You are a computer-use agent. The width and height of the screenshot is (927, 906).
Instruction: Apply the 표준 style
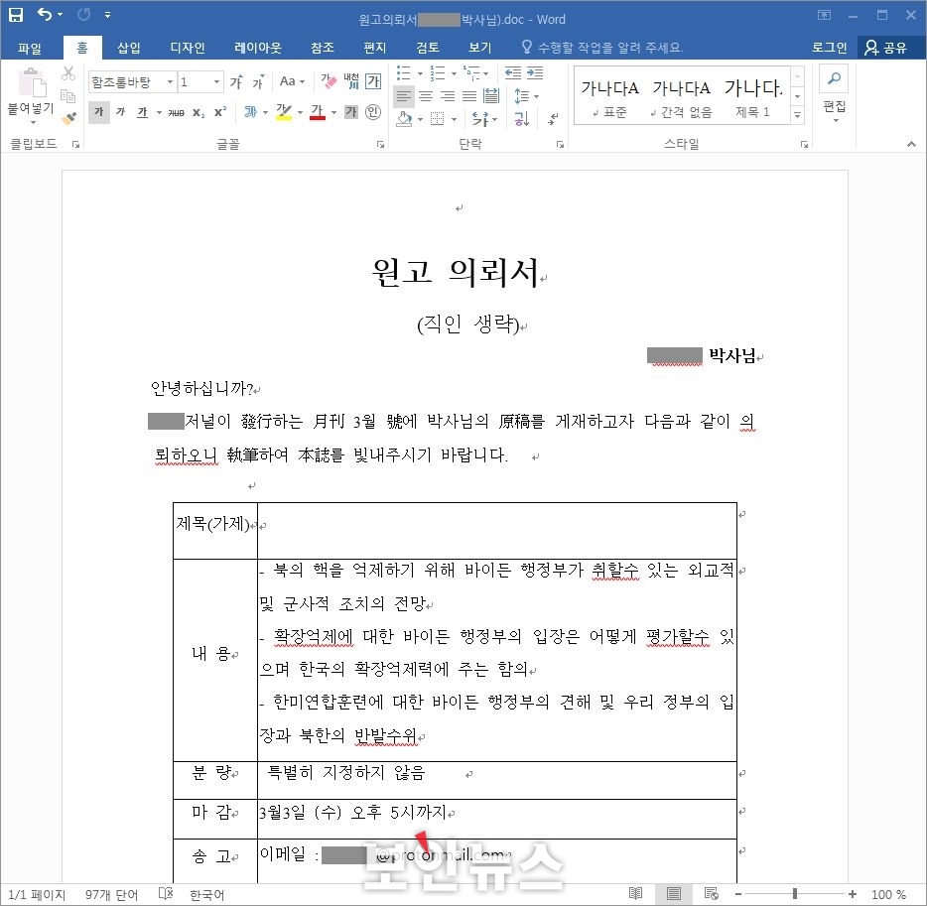point(609,95)
